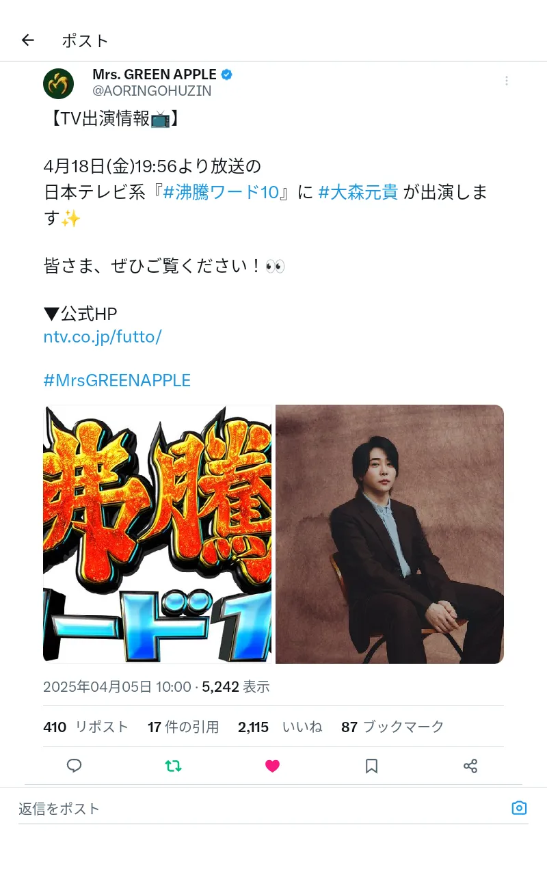The image size is (547, 875).
Task: Open the reply speech bubble icon
Action: tap(75, 766)
